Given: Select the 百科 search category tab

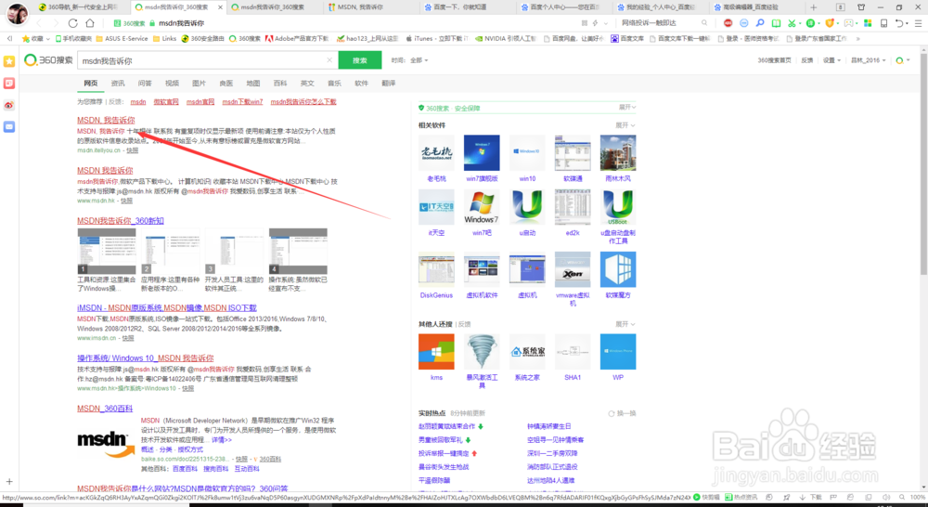Looking at the screenshot, I should 280,84.
